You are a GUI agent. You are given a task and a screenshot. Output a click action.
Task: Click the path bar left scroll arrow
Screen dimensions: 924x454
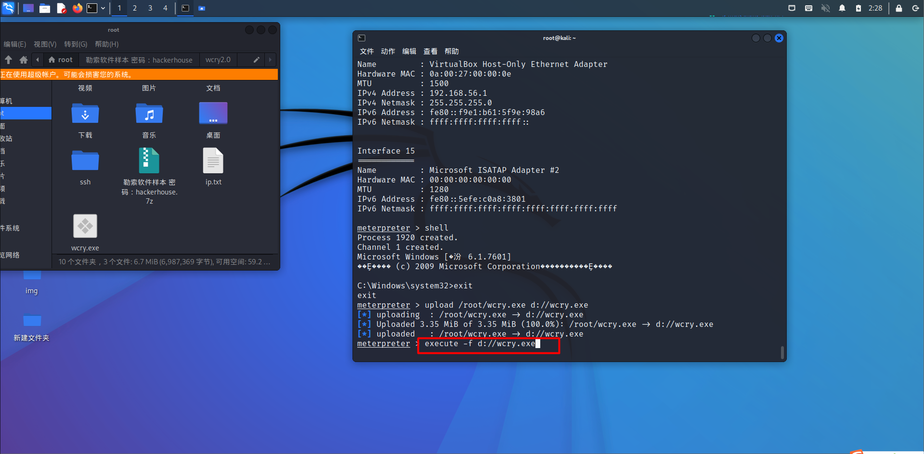[x=38, y=60]
